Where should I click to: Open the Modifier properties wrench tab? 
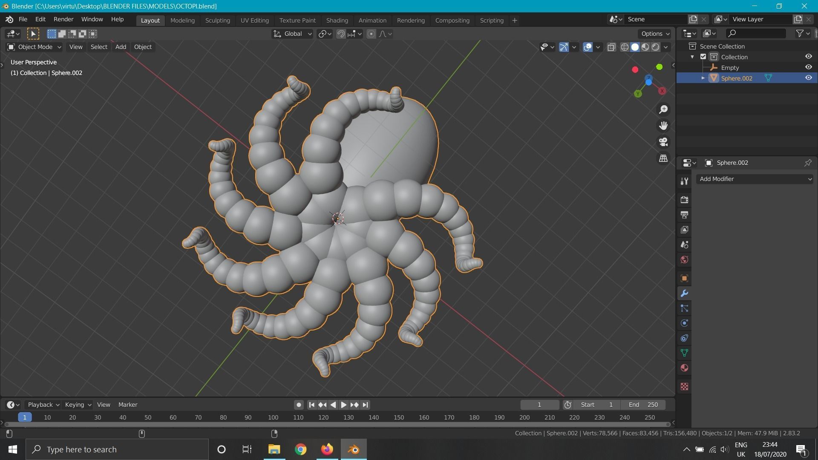pyautogui.click(x=684, y=293)
